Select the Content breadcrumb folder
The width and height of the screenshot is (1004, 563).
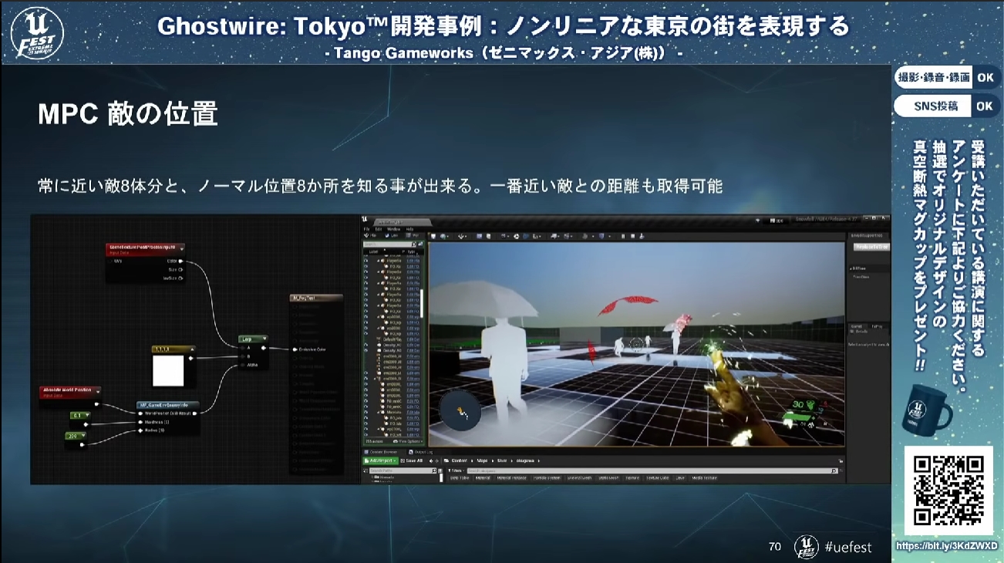tap(460, 460)
